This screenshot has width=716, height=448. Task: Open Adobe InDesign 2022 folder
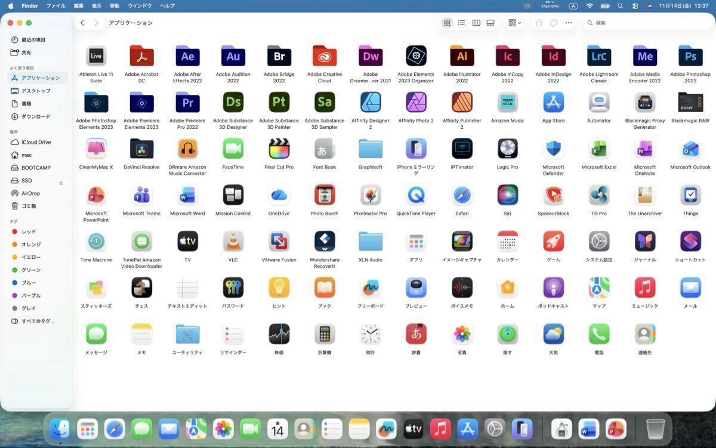(553, 56)
